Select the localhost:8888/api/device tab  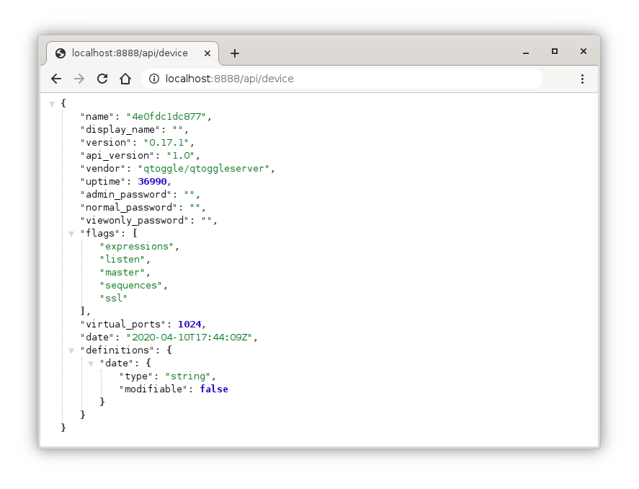coord(130,53)
